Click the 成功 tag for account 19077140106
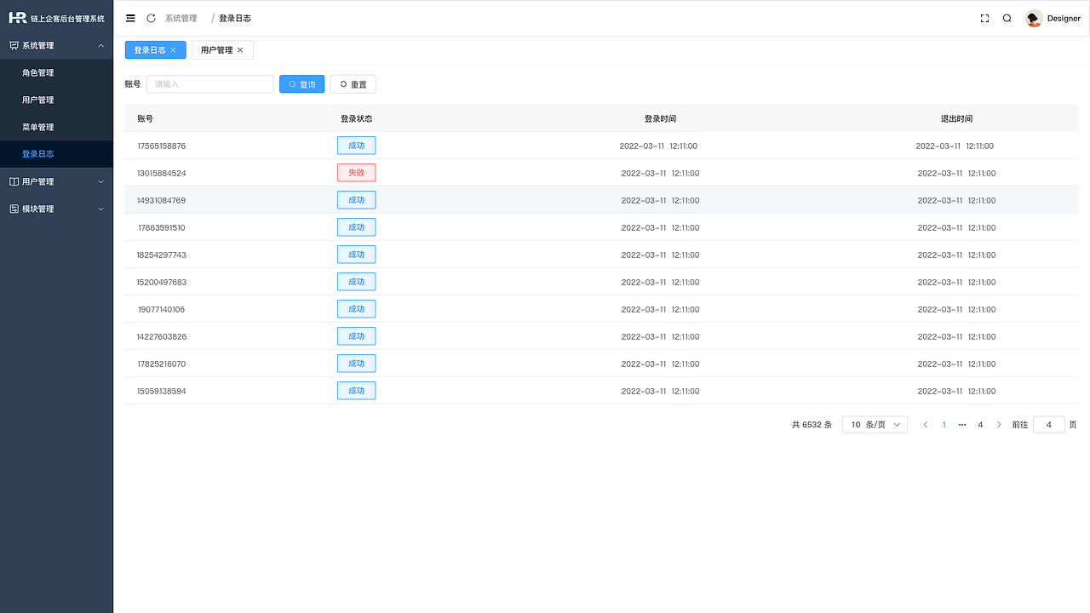 356,309
